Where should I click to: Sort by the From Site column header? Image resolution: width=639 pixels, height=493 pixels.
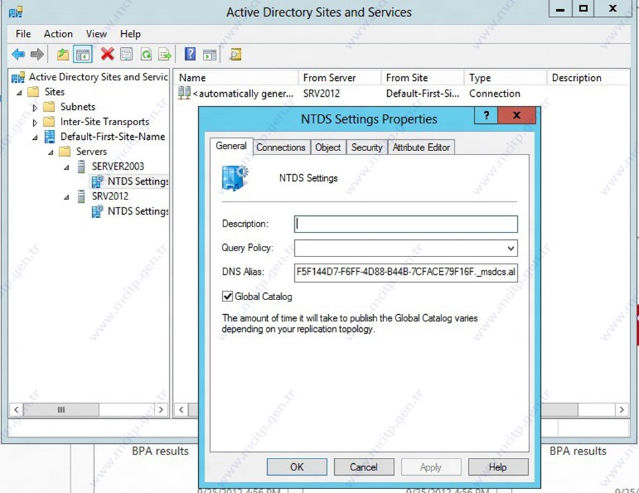pos(423,78)
